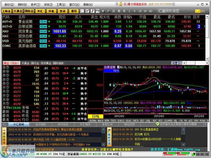
Task: Open the yellow mail envelope icon
Action: (x=197, y=11)
